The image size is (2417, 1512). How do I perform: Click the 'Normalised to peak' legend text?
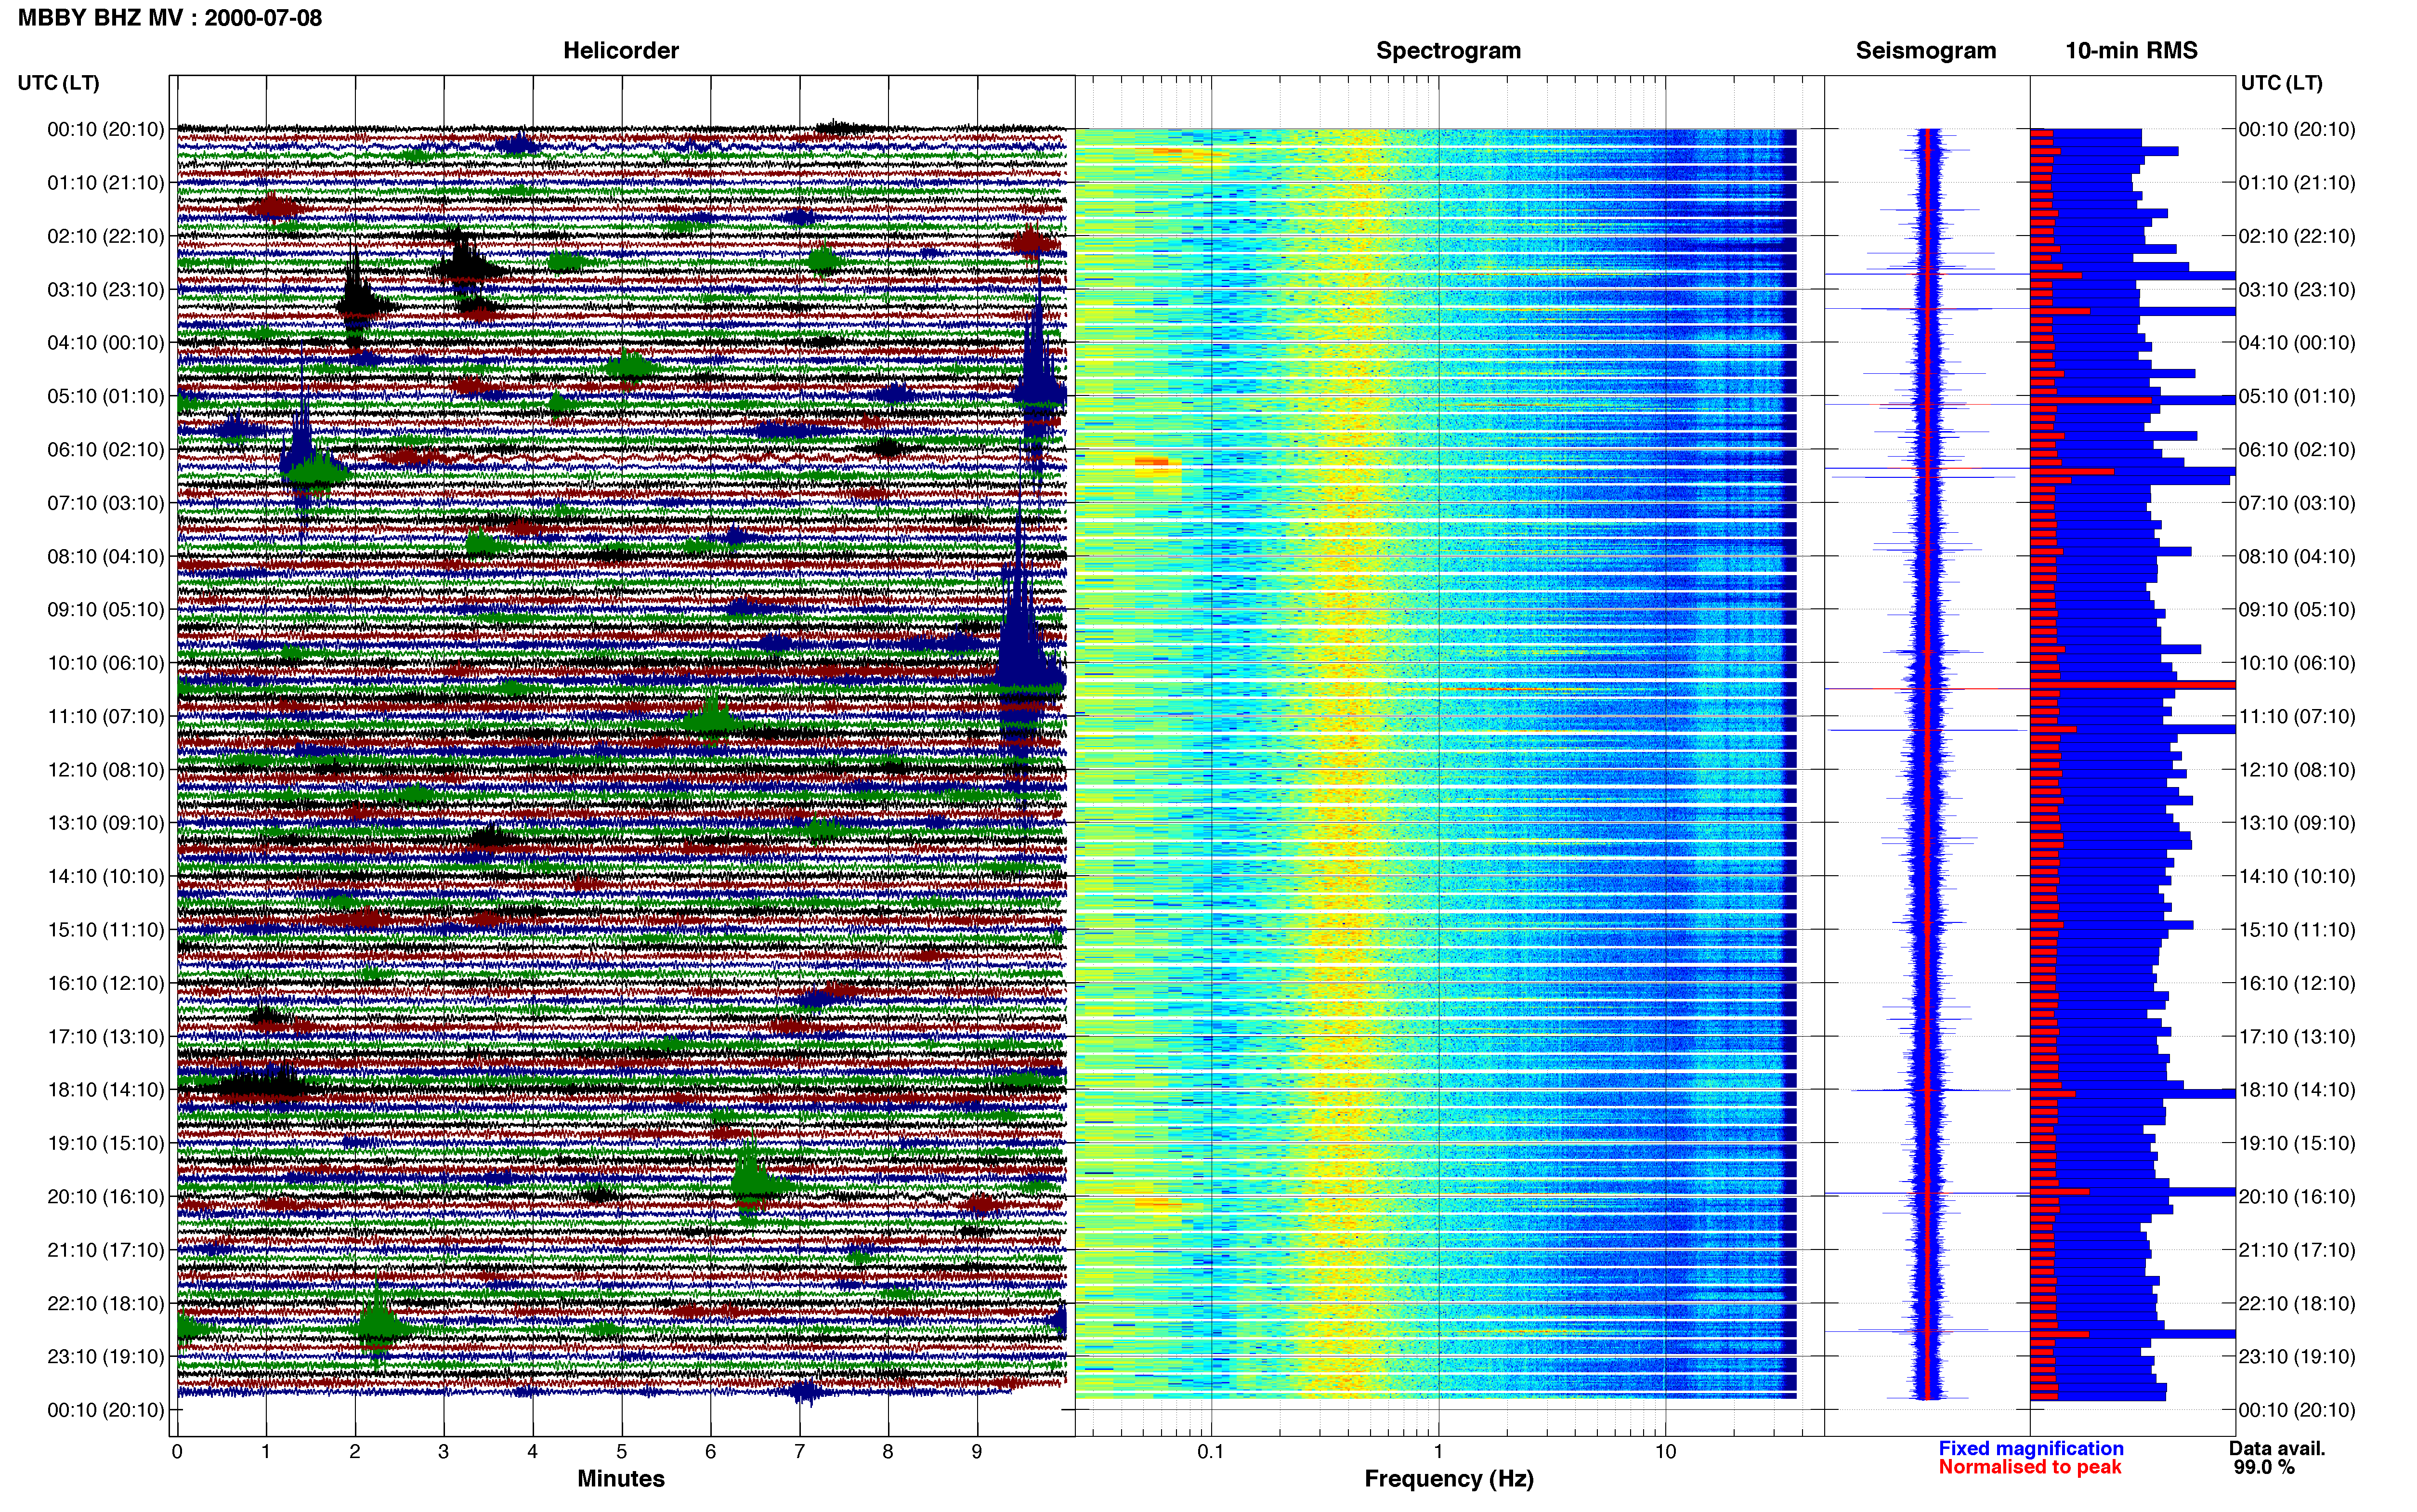tap(2029, 1467)
